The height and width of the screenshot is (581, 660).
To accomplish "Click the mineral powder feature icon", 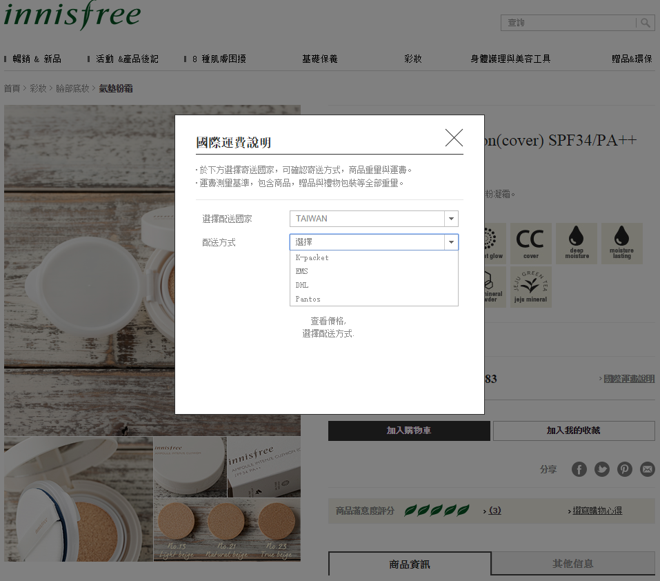I will (x=495, y=287).
